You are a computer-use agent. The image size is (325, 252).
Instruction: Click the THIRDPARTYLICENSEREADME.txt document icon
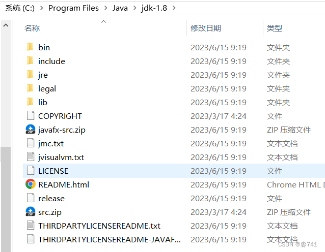point(31,226)
